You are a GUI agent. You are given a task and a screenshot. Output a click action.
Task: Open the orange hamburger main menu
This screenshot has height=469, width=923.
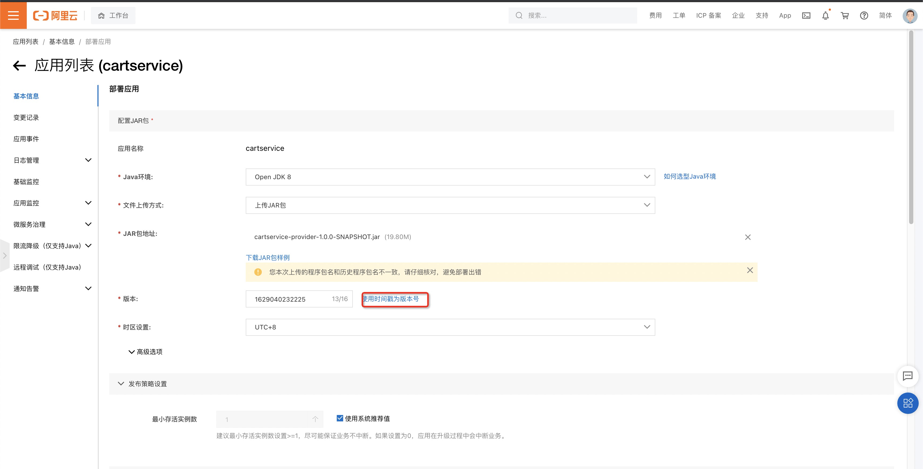13,16
